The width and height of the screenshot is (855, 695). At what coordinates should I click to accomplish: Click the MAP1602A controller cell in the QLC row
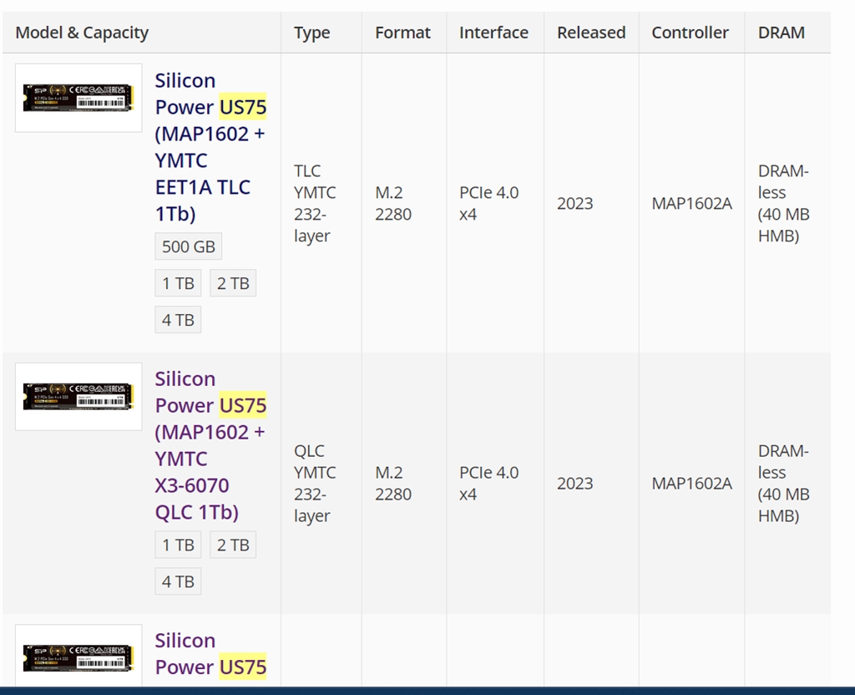(x=691, y=484)
